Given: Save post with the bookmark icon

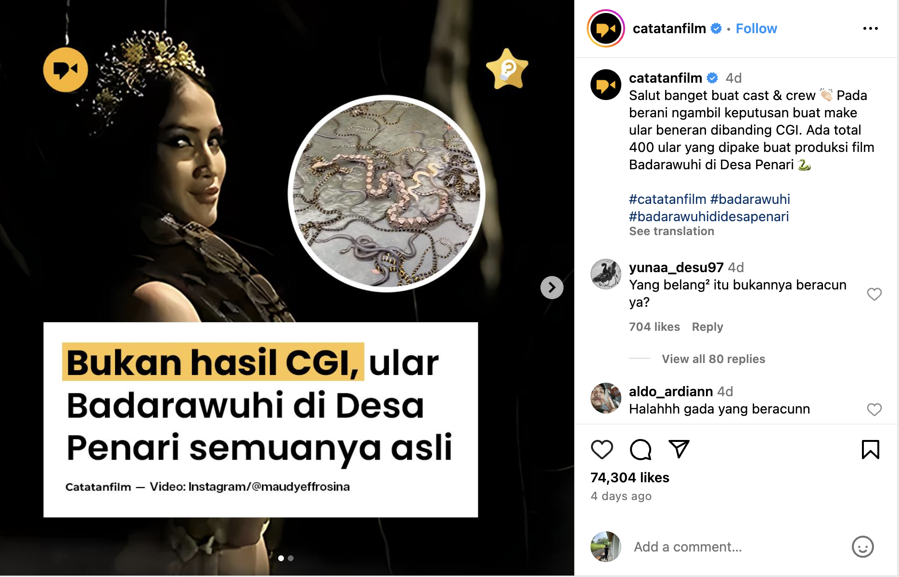Looking at the screenshot, I should pyautogui.click(x=870, y=450).
